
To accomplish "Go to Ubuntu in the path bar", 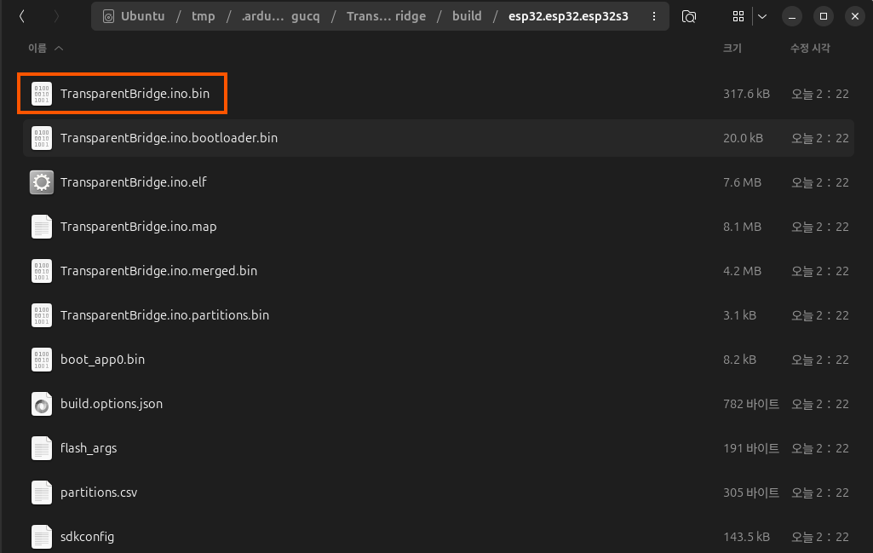I will (142, 17).
